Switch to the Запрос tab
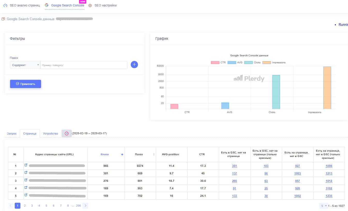This screenshot has width=348, height=211. pos(12,134)
